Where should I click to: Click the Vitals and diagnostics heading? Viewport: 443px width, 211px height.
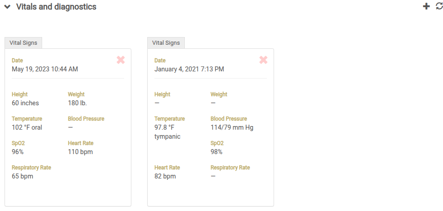[x=56, y=7]
